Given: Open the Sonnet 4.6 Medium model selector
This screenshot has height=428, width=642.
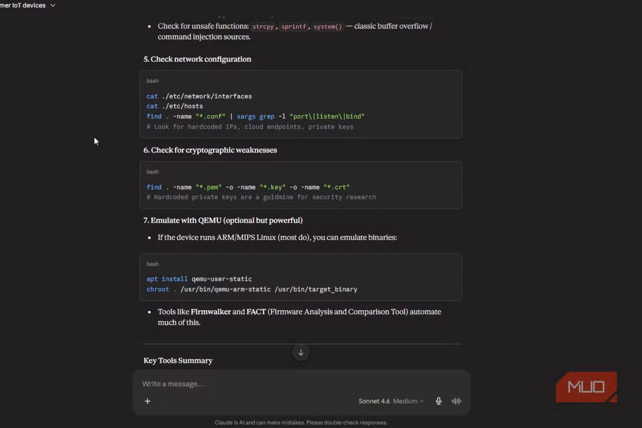Looking at the screenshot, I should [x=391, y=401].
